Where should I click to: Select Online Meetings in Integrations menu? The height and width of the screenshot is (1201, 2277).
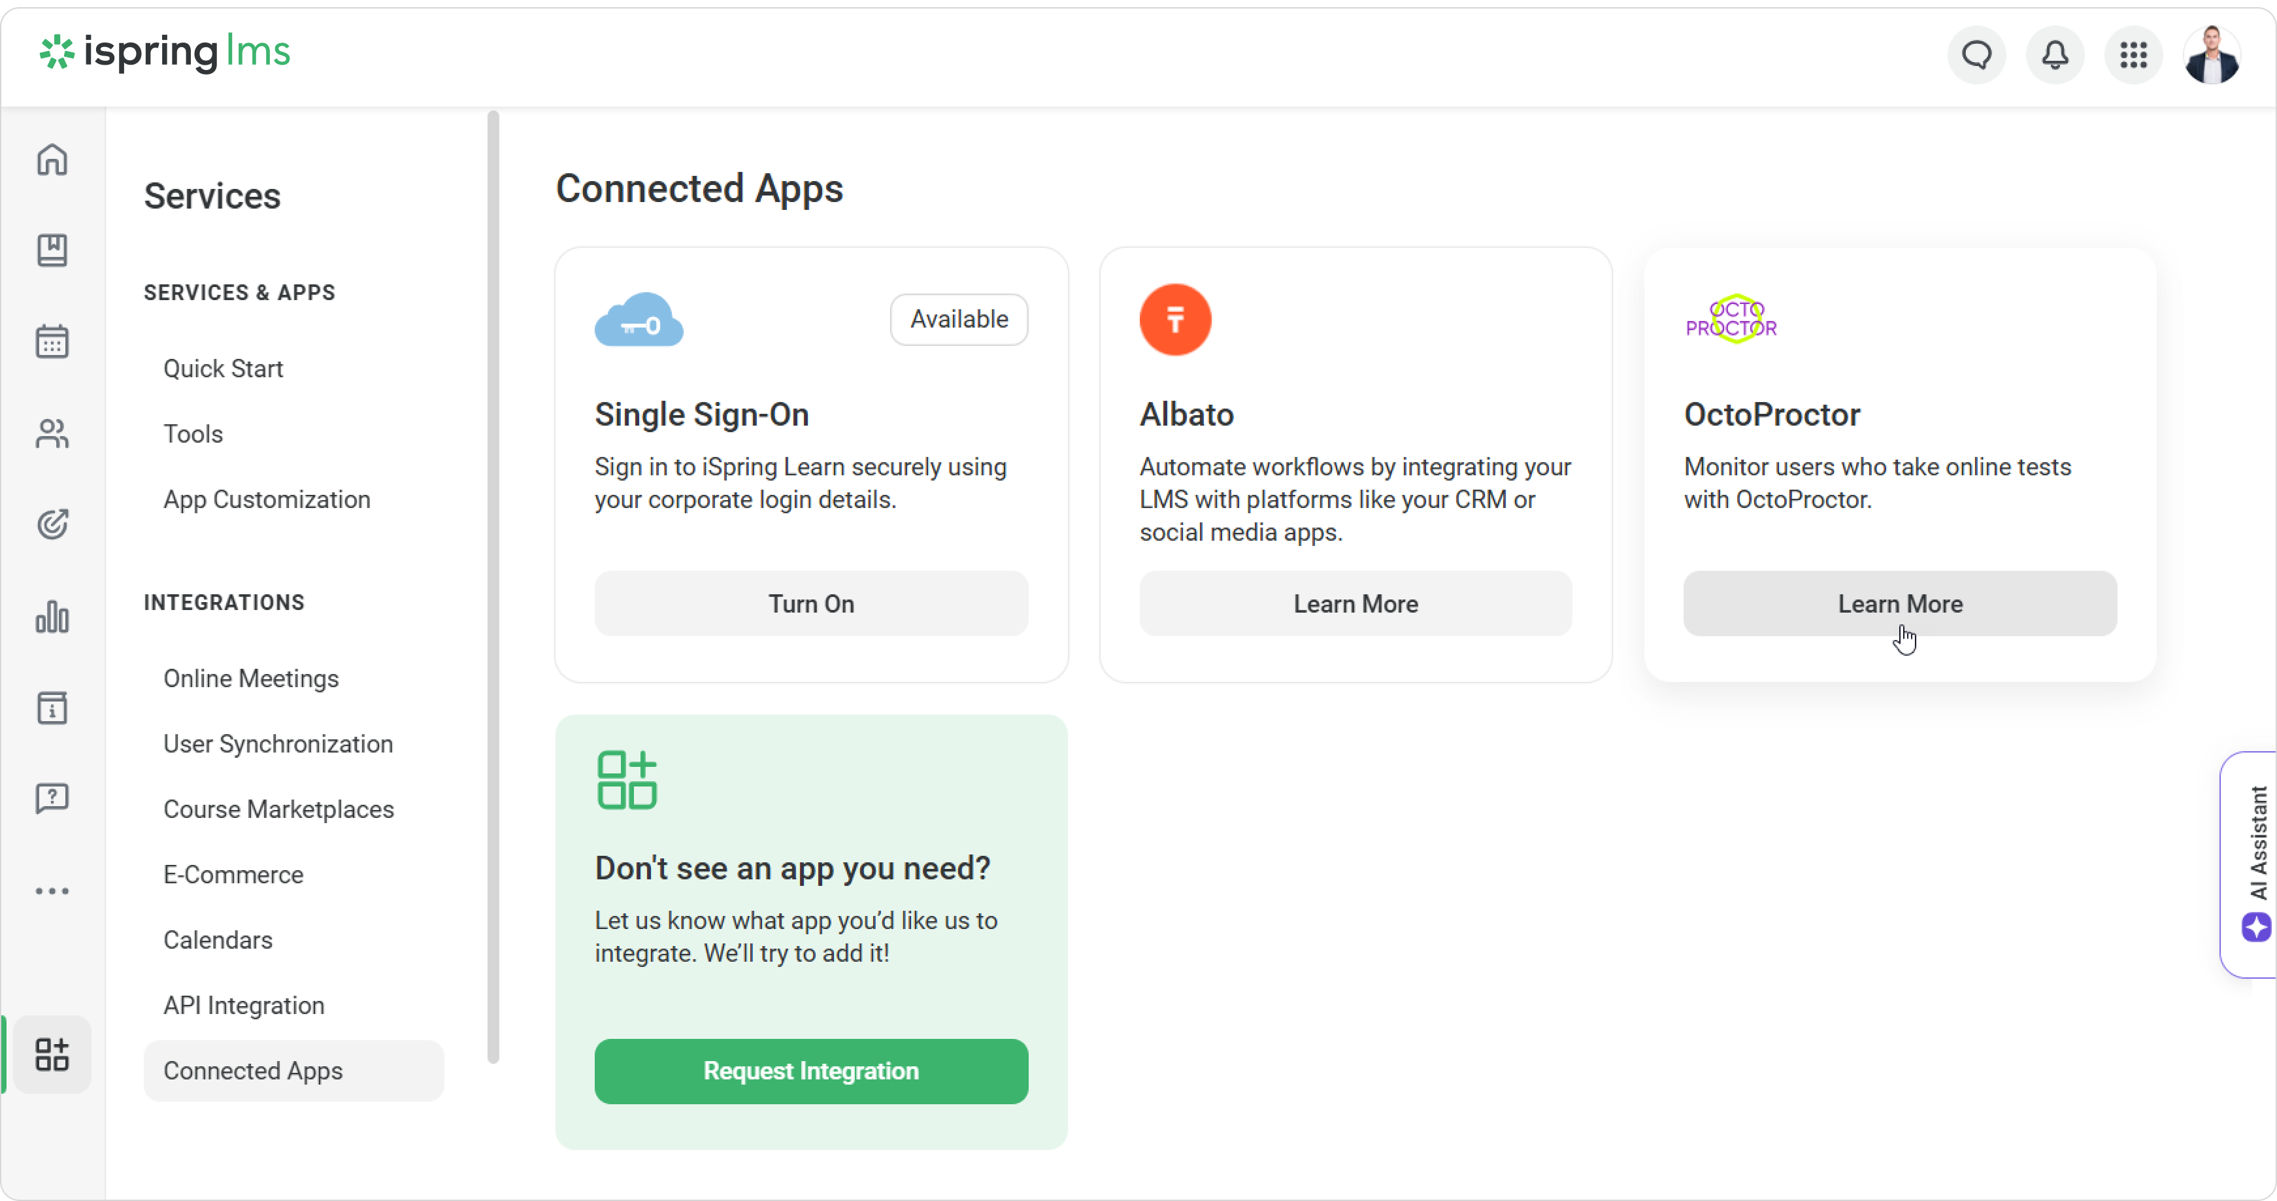coord(251,679)
